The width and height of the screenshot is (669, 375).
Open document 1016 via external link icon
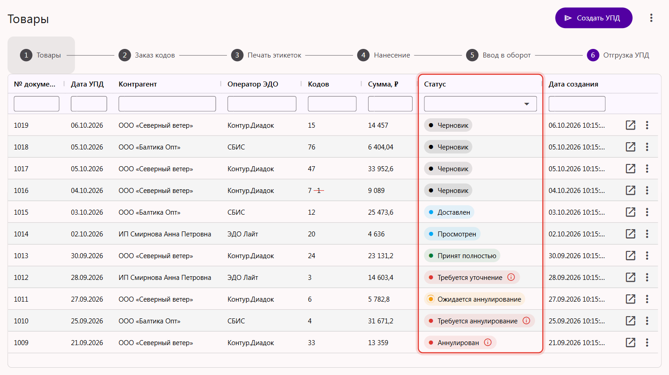point(630,190)
